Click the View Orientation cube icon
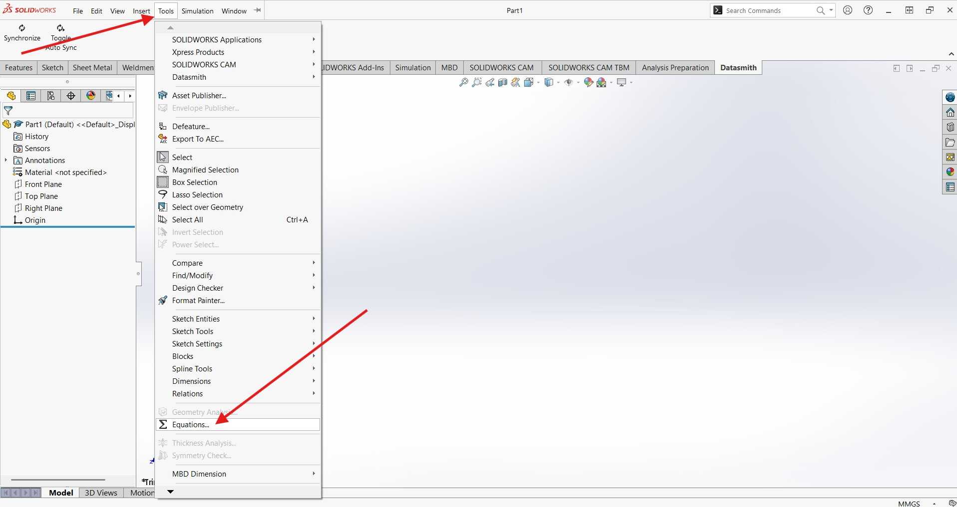The image size is (957, 507). tap(529, 82)
